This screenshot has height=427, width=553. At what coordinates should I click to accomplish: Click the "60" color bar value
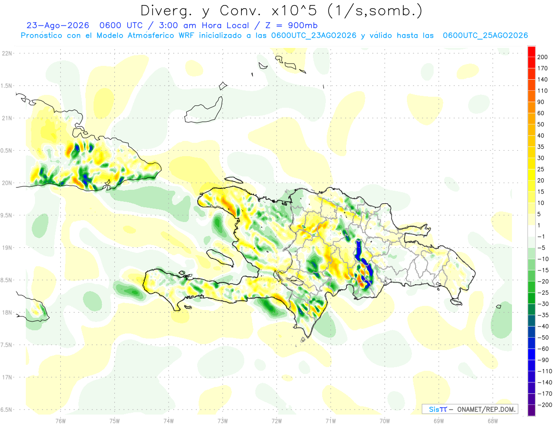pos(541,113)
